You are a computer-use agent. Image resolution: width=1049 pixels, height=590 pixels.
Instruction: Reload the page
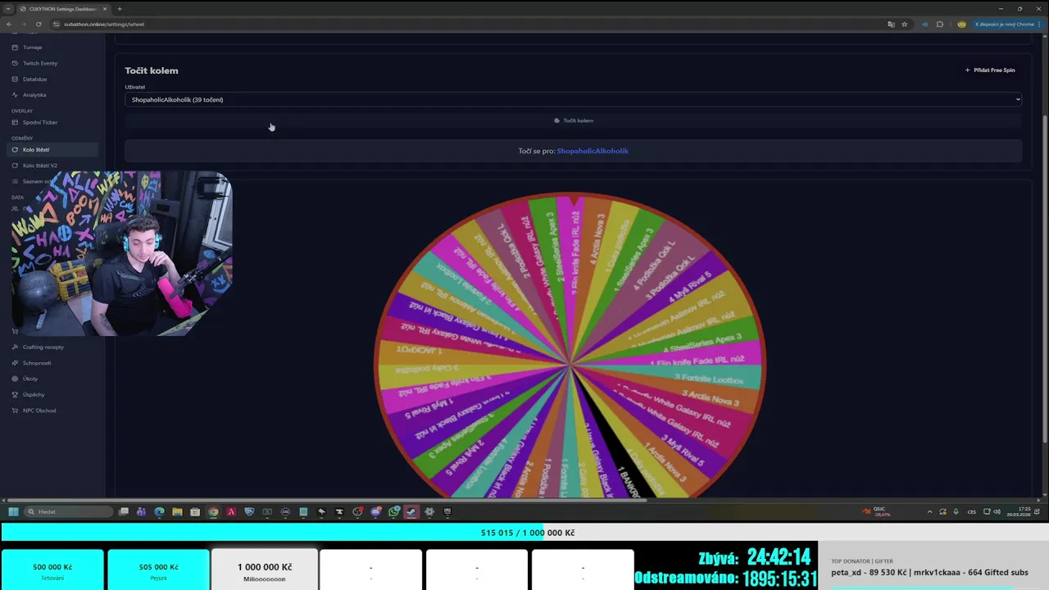pos(39,24)
